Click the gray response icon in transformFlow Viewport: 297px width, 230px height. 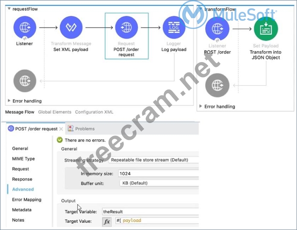217,85
